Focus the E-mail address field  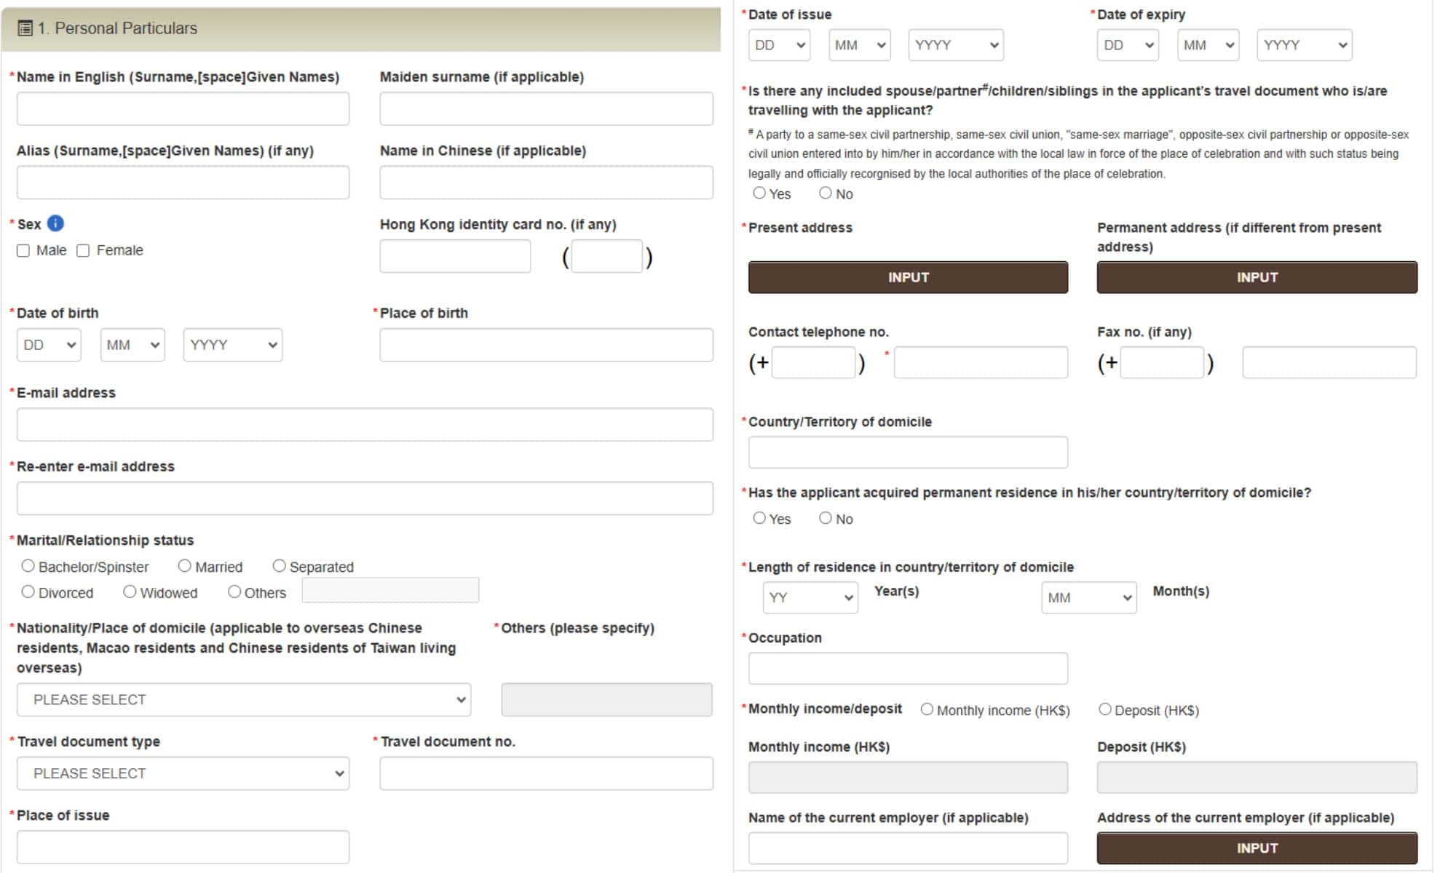[365, 424]
